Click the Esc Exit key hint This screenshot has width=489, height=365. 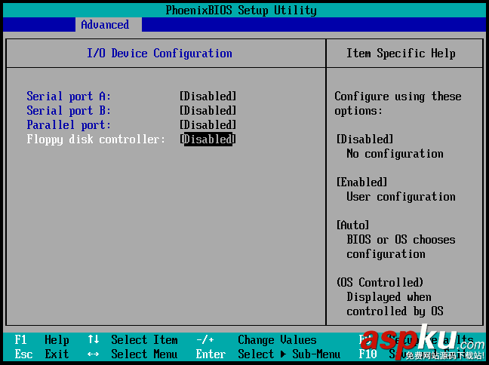(x=42, y=354)
